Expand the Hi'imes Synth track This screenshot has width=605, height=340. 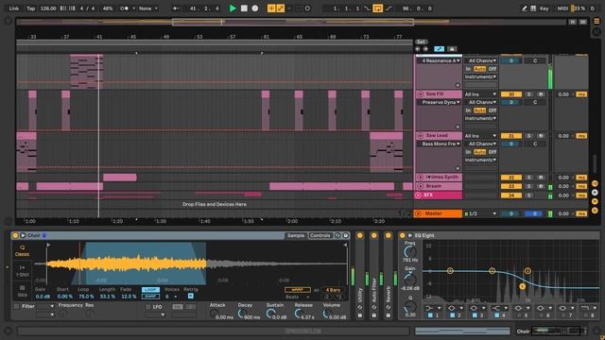[x=420, y=178]
